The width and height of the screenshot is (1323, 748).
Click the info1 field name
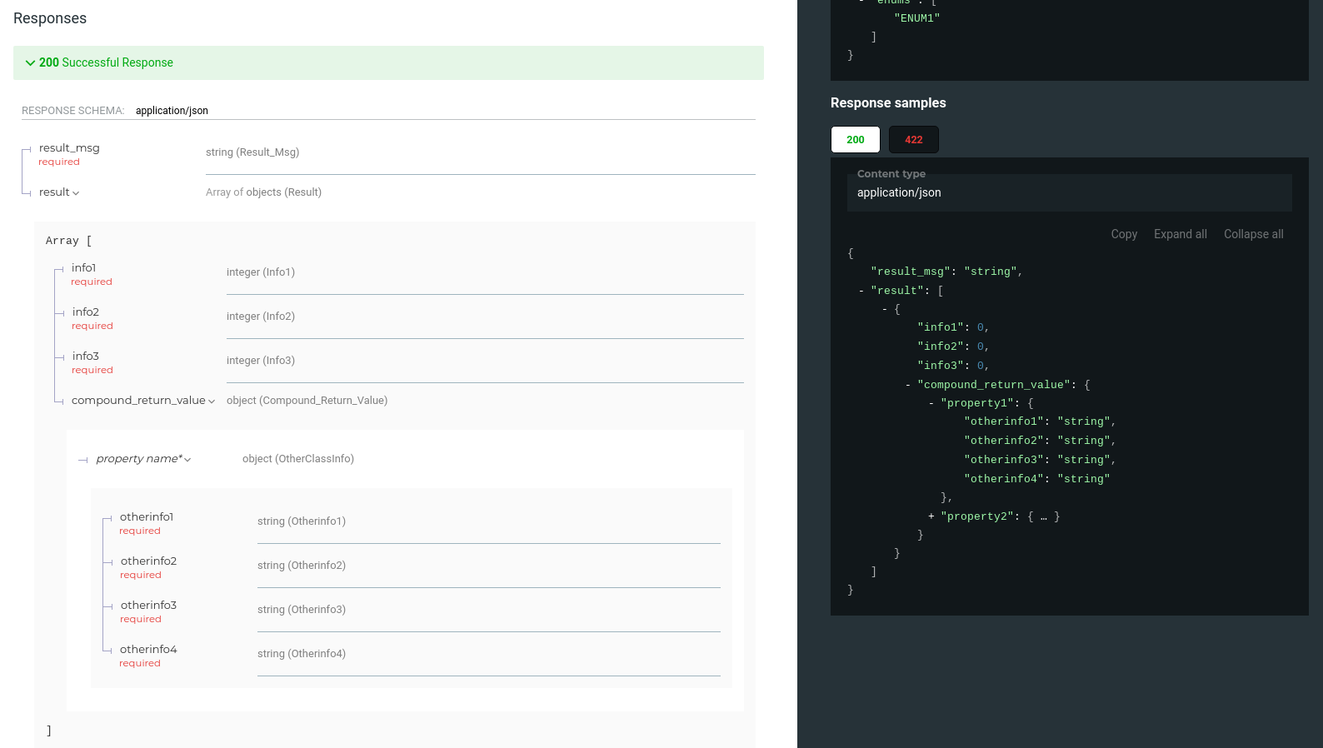[x=84, y=268]
